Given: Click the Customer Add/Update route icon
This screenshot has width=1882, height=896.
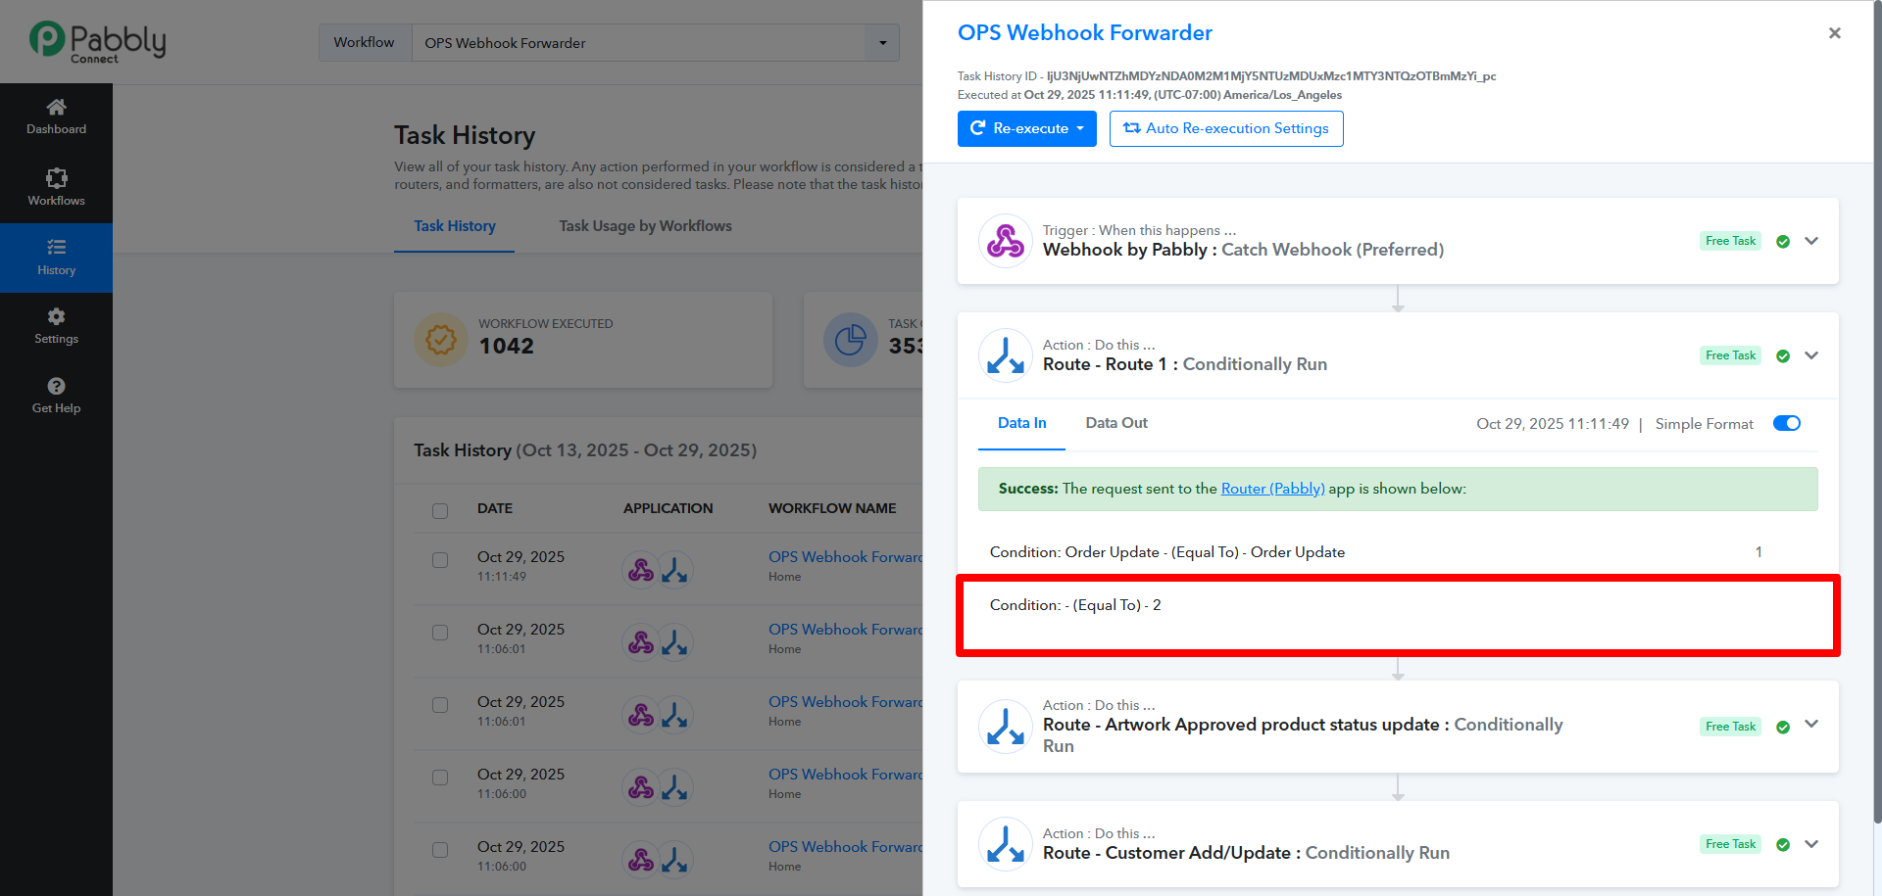Looking at the screenshot, I should (x=1006, y=844).
